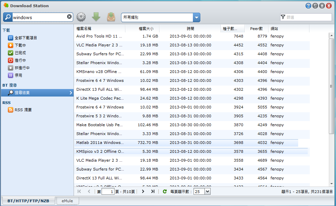Click the page number input box
This screenshot has height=206, width=336.
(108, 191)
